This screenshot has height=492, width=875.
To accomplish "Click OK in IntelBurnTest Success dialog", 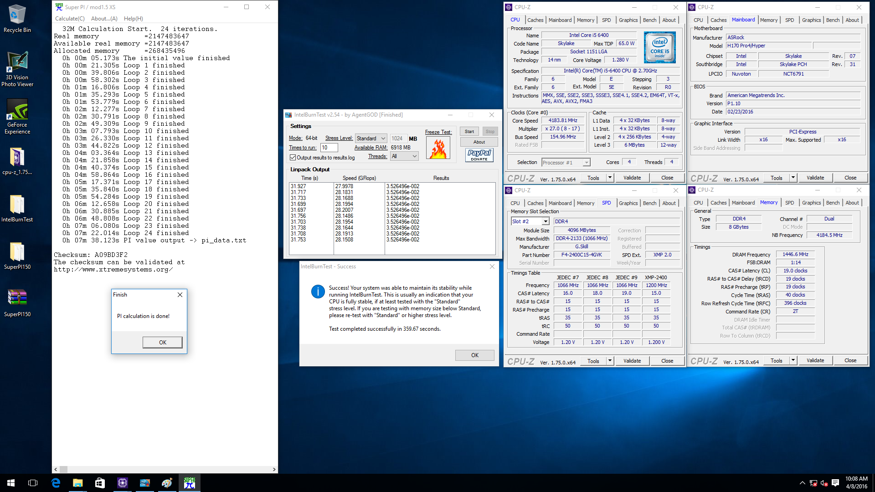I will 475,355.
